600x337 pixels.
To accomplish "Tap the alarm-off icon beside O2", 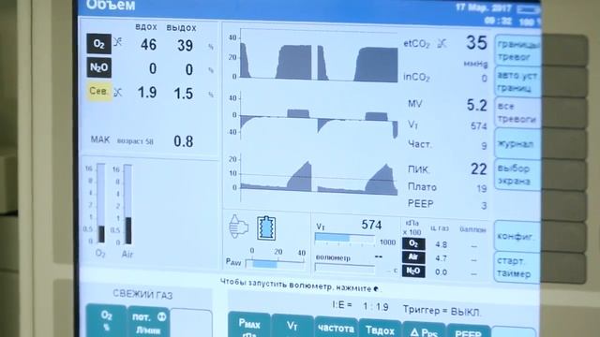I will click(118, 41).
